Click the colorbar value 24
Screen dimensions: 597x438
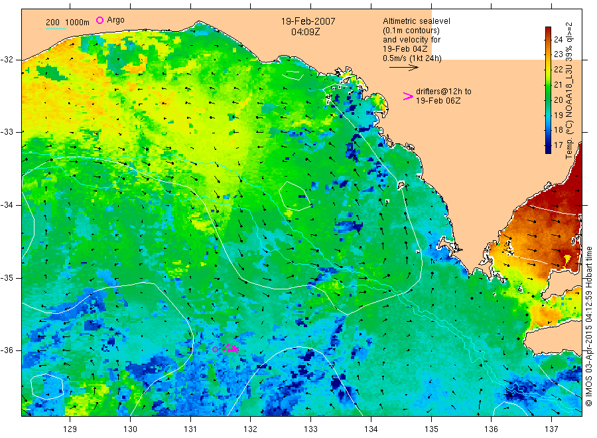click(558, 39)
